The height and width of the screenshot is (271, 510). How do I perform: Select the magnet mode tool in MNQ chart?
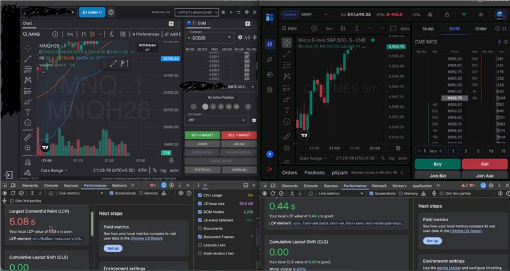click(x=28, y=162)
